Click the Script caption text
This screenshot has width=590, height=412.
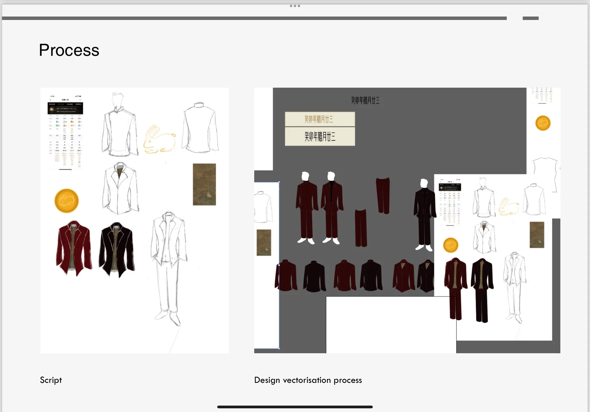[x=51, y=380]
